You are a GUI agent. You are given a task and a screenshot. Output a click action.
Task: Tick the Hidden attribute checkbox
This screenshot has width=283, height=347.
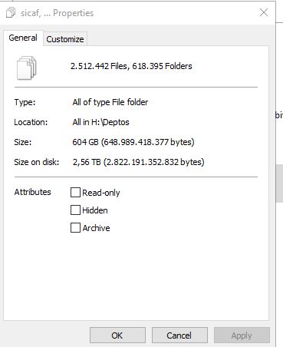(75, 210)
